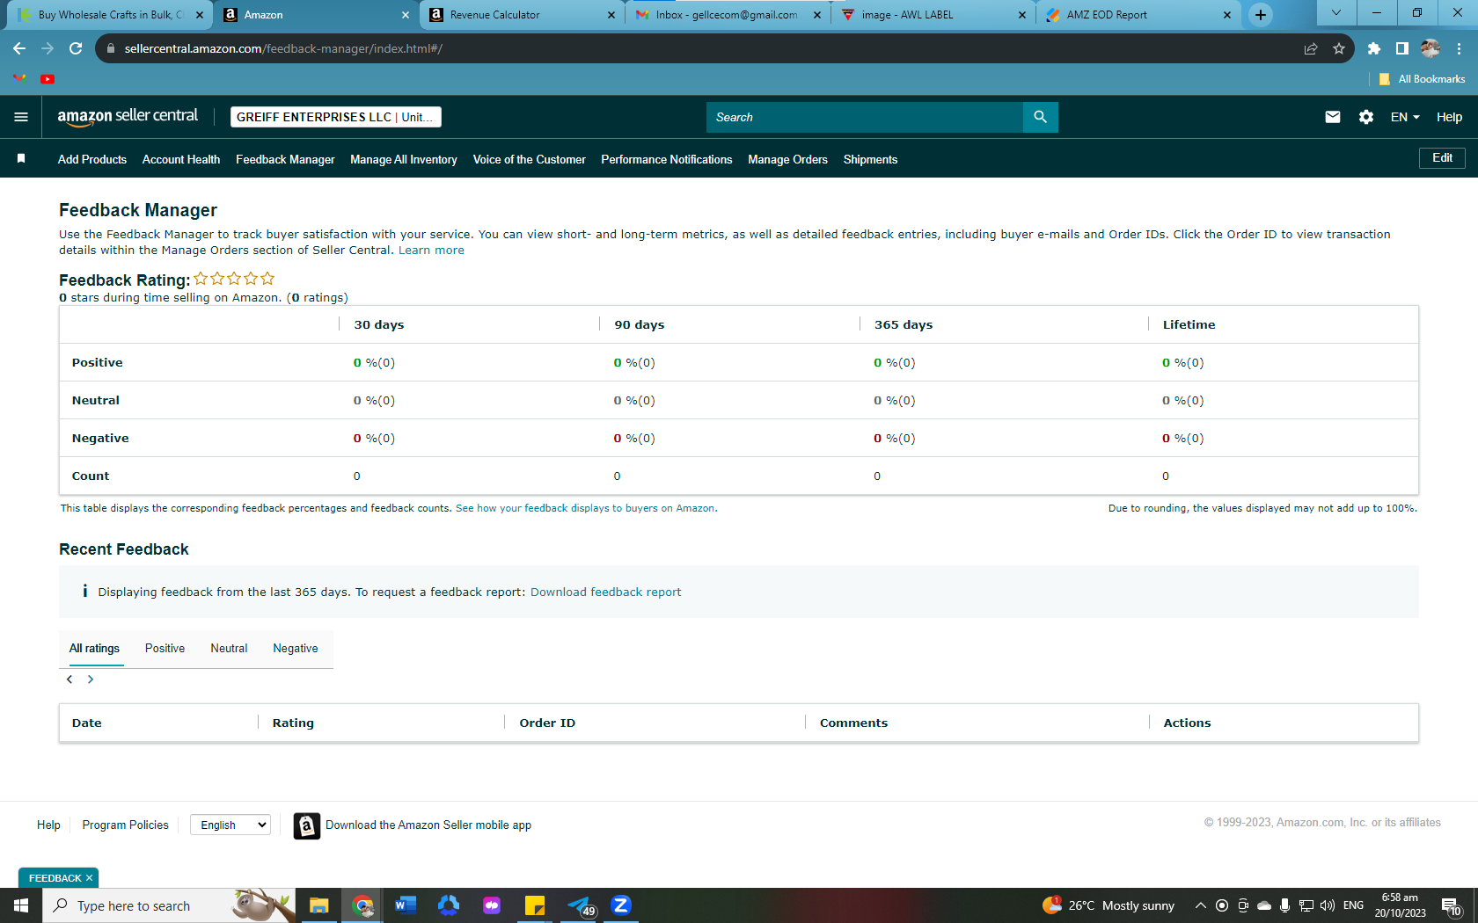
Task: Open the Chrome profile avatar
Action: coord(1430,48)
